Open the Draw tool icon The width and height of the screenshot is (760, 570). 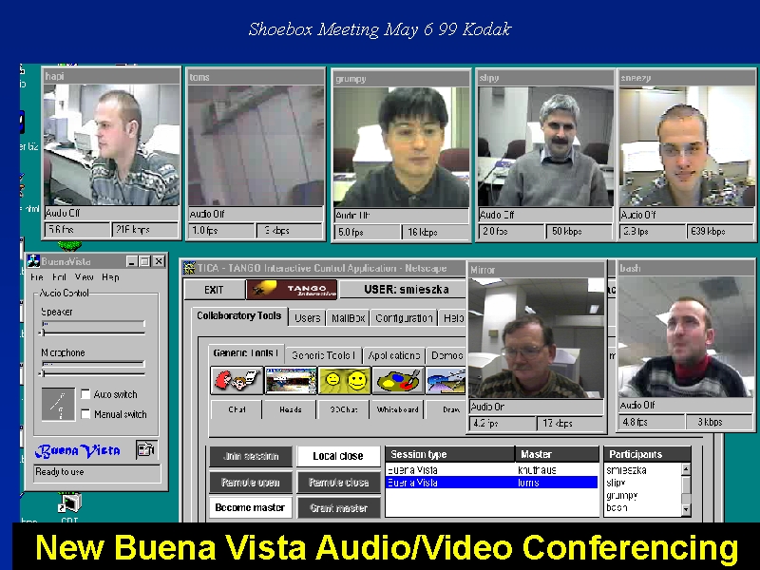(446, 381)
